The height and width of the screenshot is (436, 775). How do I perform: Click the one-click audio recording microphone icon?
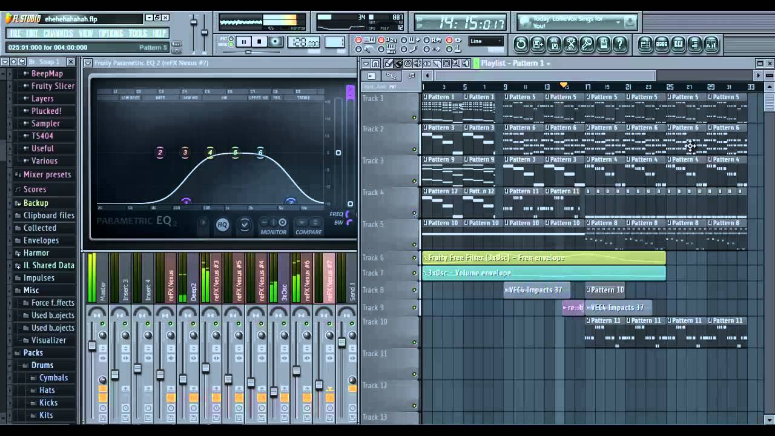587,44
